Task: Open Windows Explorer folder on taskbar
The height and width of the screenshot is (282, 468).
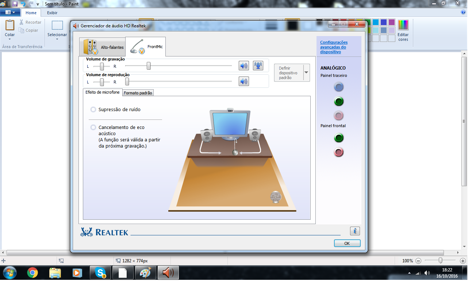Action: tap(55, 273)
